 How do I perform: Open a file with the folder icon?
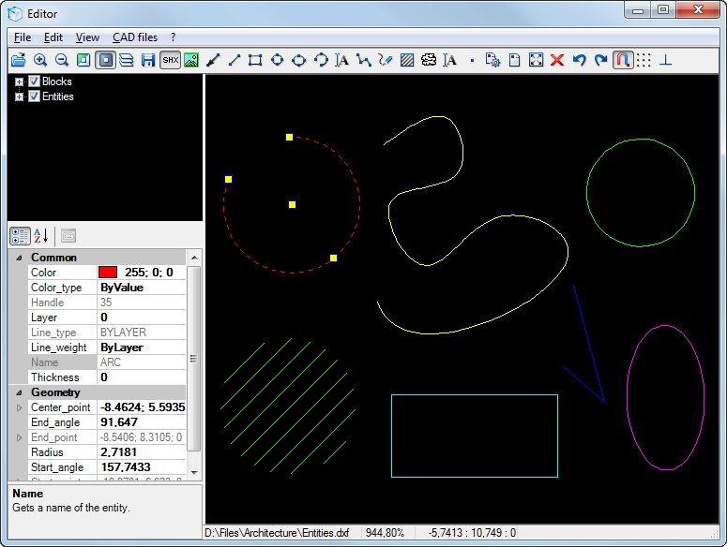(19, 60)
